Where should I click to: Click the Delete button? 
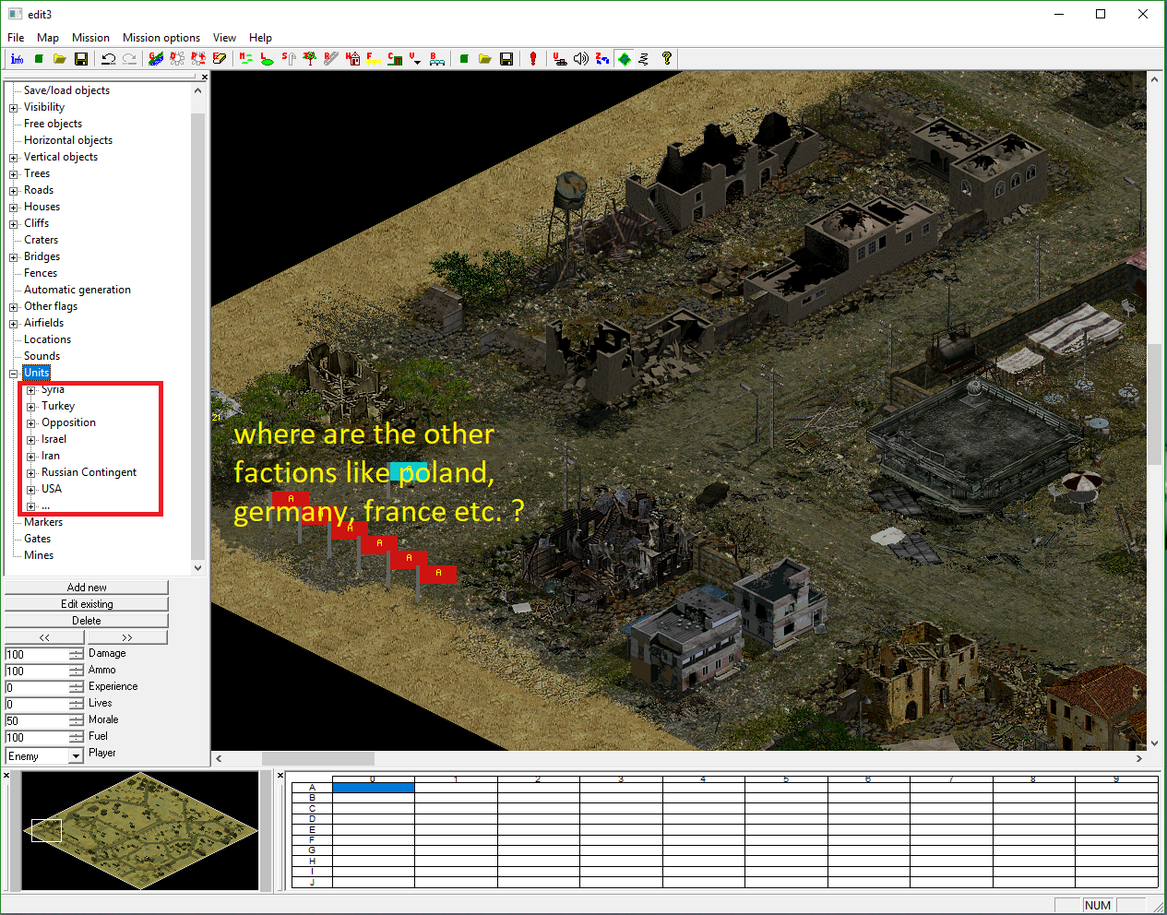(87, 621)
